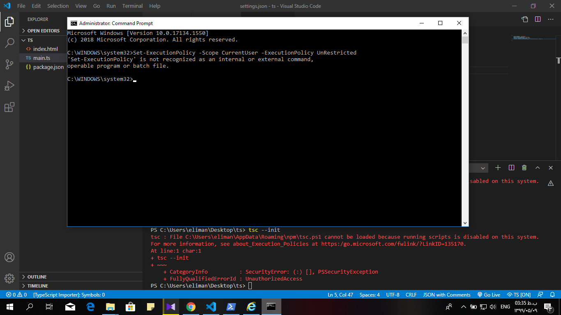Open the Source Control view

pyautogui.click(x=9, y=64)
